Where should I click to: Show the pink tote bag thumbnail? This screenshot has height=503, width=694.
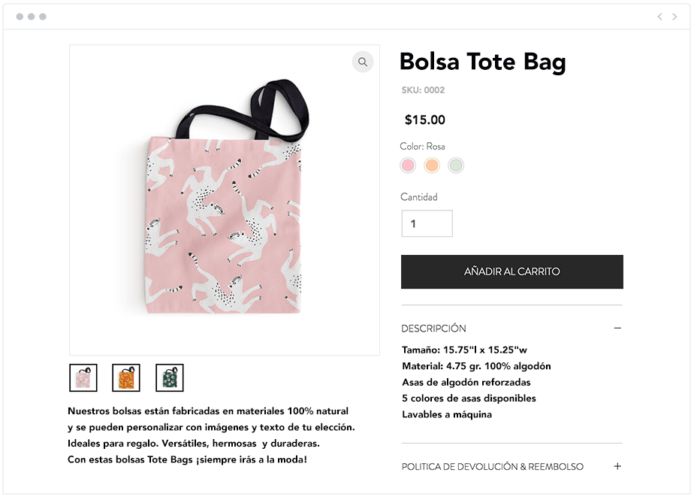tap(83, 377)
